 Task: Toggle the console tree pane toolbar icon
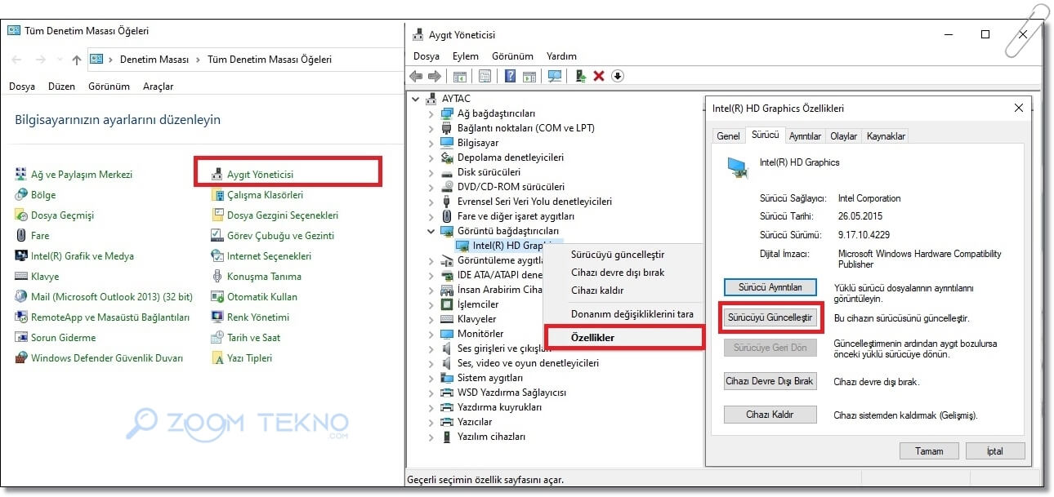(x=460, y=76)
